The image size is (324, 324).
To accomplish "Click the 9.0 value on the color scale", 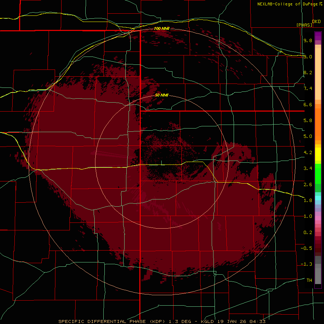I will [308, 57].
